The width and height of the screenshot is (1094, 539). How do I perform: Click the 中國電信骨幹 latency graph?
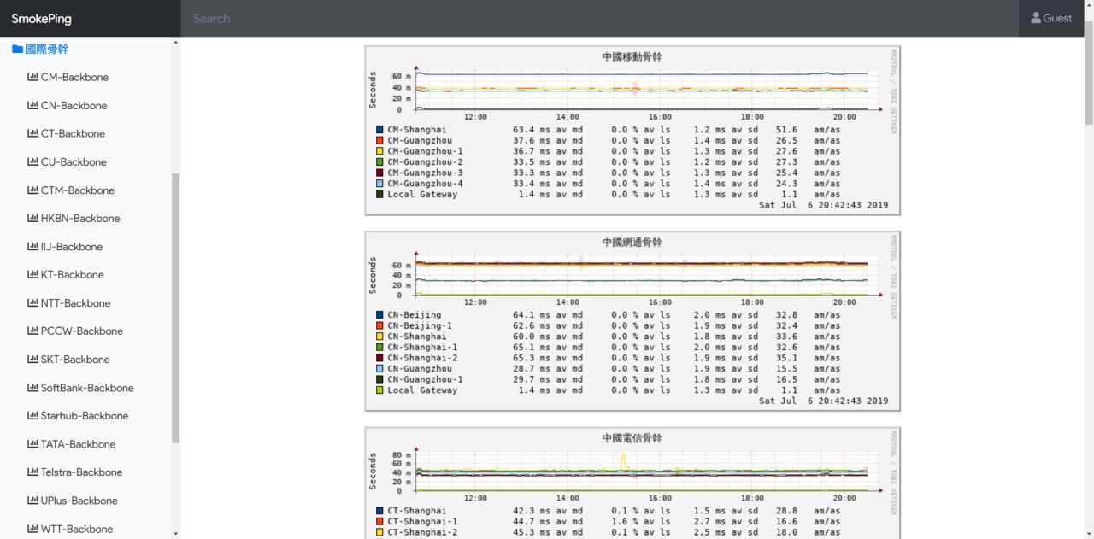coord(632,483)
